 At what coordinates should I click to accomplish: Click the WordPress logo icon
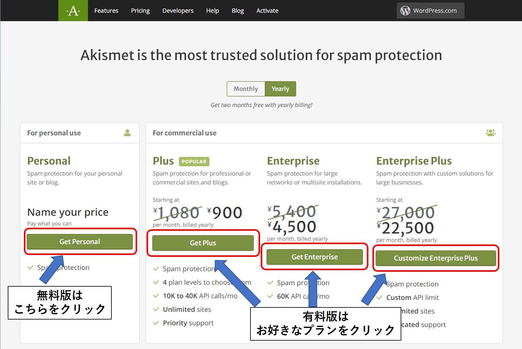[405, 11]
